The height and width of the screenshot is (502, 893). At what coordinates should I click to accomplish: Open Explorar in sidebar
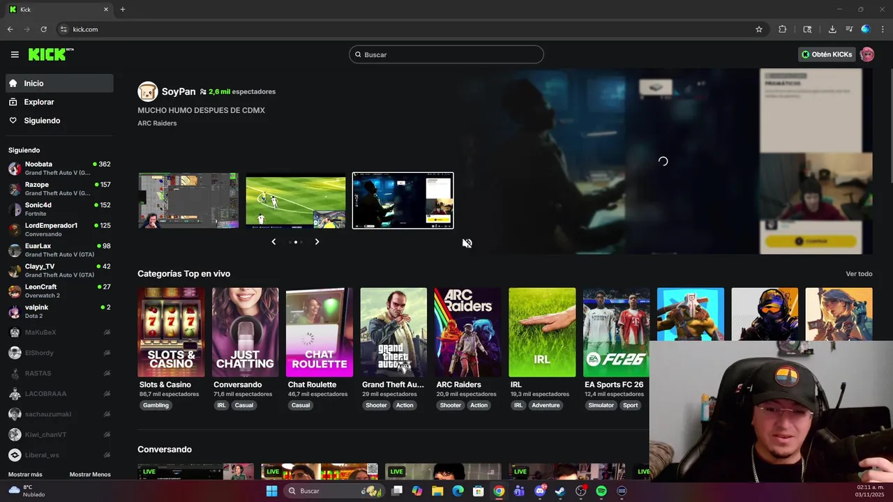coord(59,102)
